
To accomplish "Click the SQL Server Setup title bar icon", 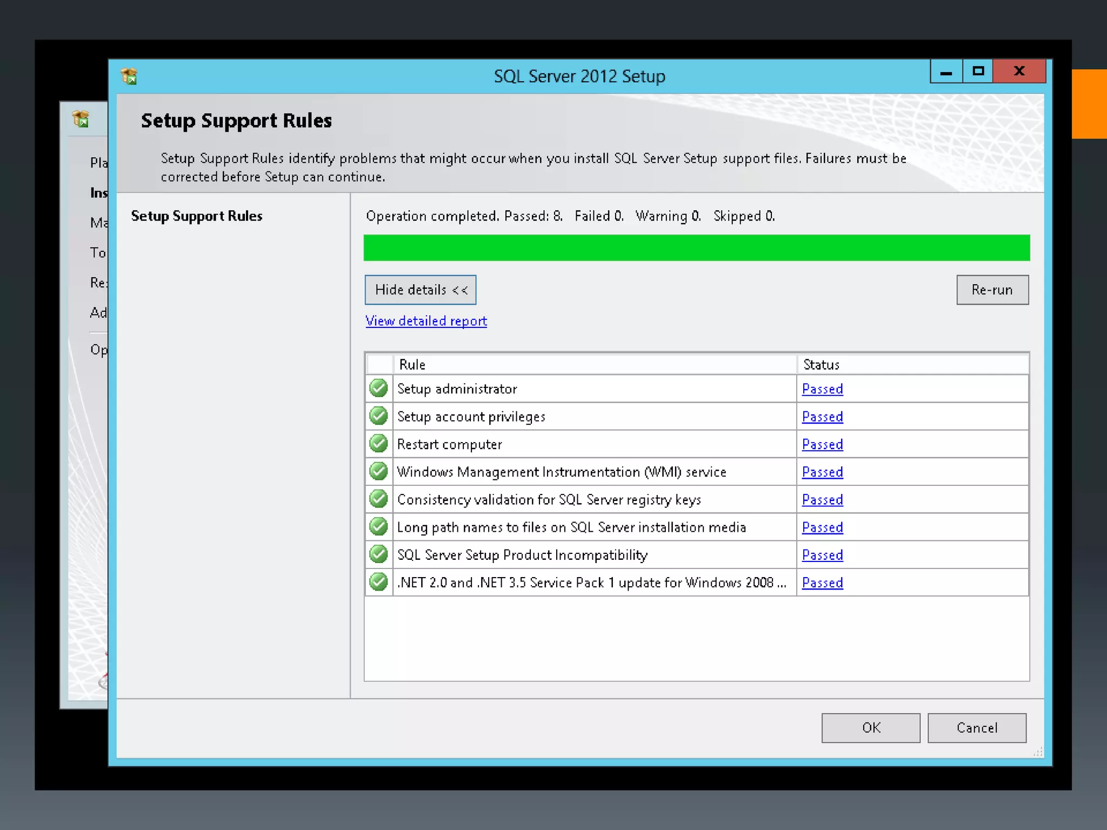I will pyautogui.click(x=129, y=77).
